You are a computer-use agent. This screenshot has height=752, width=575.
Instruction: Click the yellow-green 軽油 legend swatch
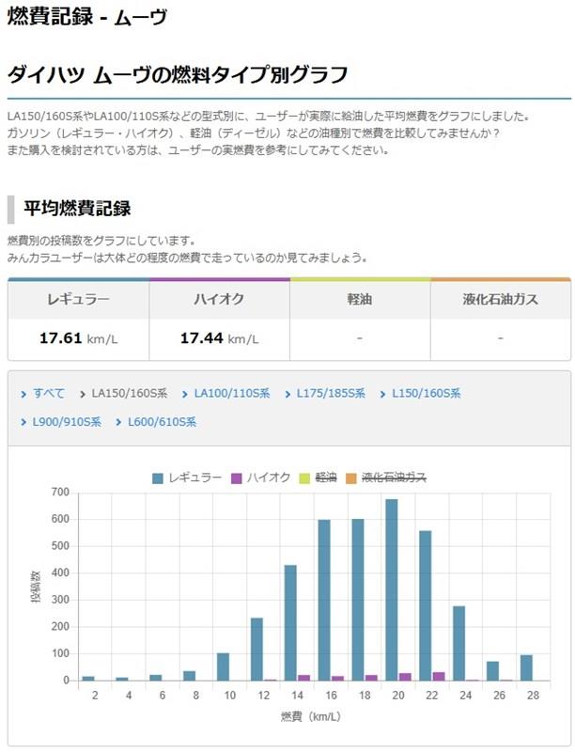304,478
